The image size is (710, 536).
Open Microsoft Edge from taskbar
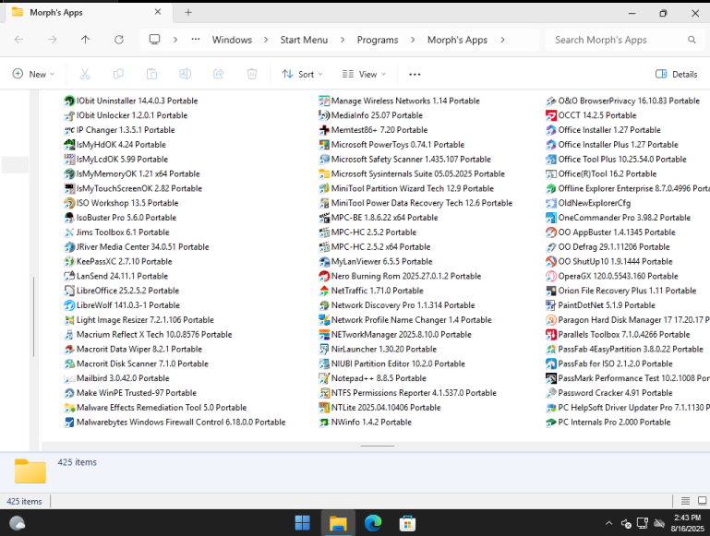[x=373, y=523]
